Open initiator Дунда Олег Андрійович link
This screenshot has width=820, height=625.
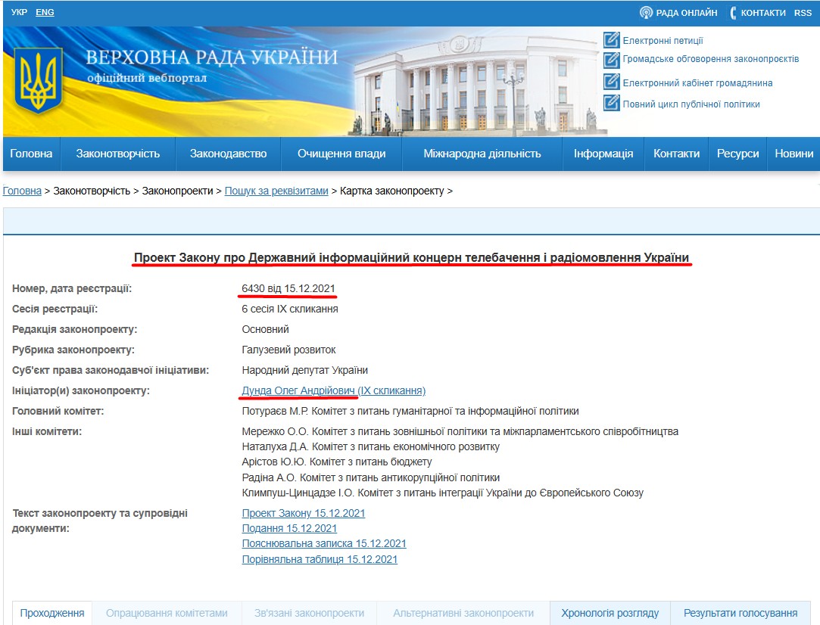tap(334, 391)
